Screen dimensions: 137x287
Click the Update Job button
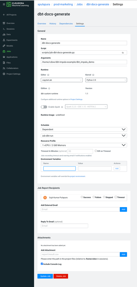point(45,276)
